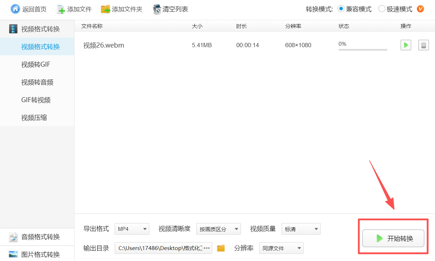Image resolution: width=435 pixels, height=261 pixels.
Task: Click the 5.41MB size value
Action: 202,45
